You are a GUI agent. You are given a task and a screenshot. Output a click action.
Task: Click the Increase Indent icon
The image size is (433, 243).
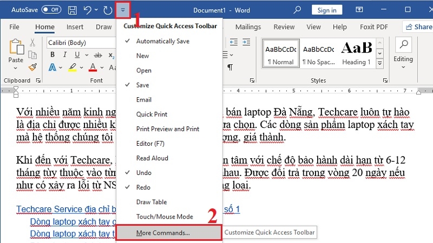(x=246, y=42)
